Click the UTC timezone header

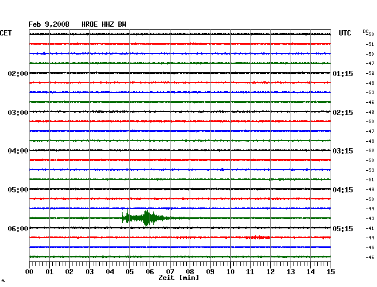pos(345,33)
